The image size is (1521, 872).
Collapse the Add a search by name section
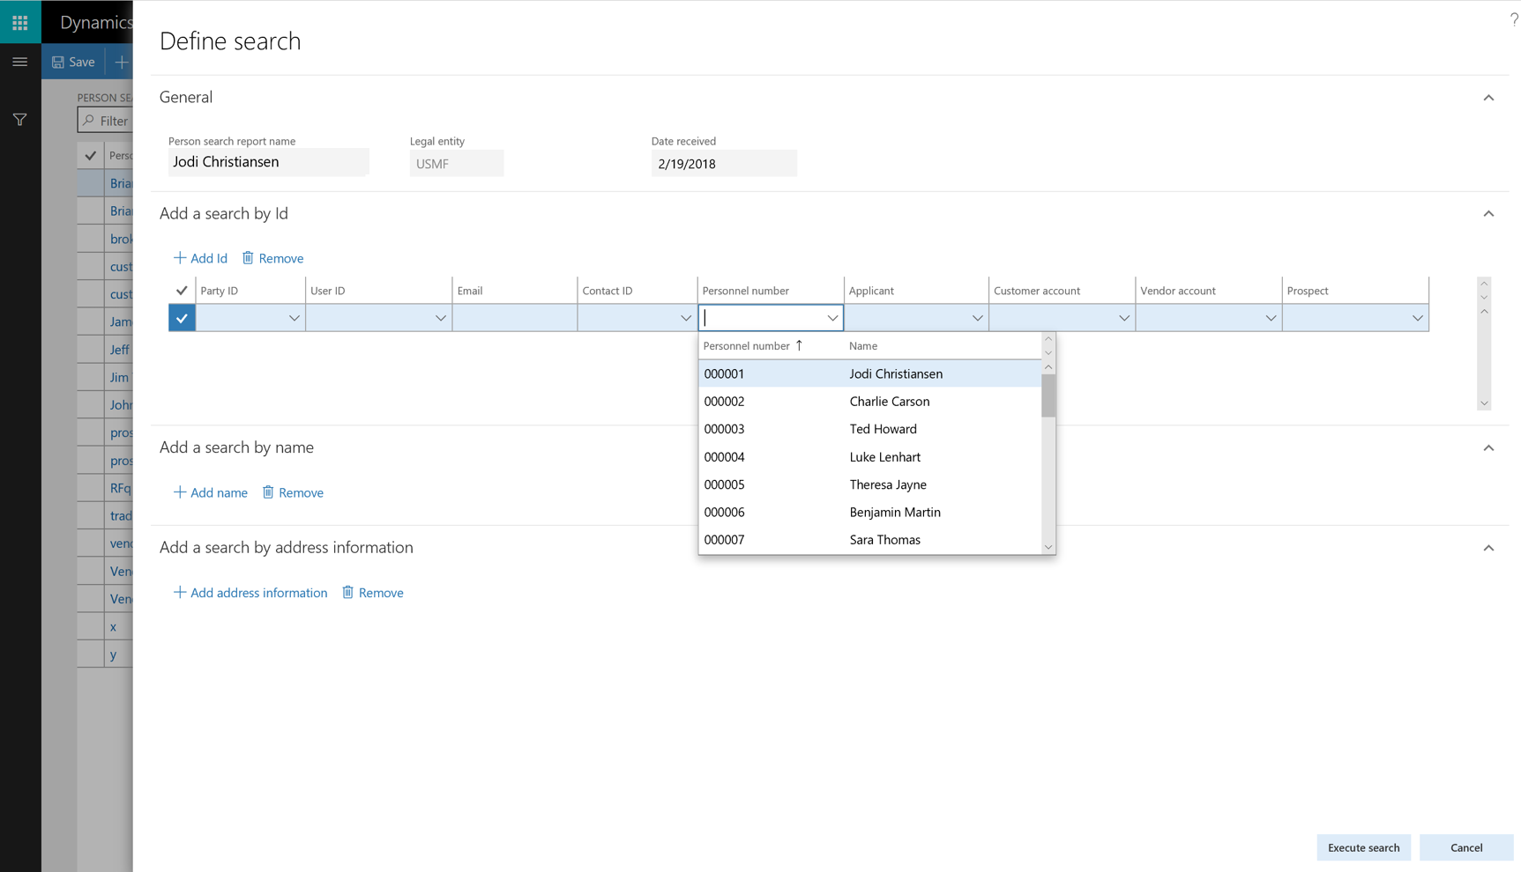[1488, 448]
